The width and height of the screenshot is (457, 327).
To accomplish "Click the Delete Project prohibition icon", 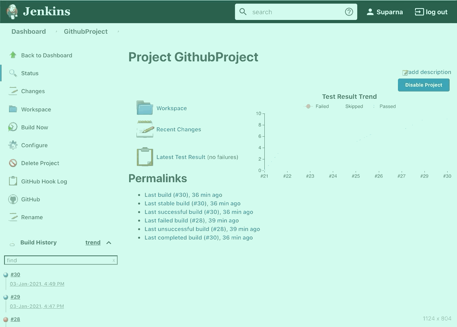I will click(x=13, y=163).
